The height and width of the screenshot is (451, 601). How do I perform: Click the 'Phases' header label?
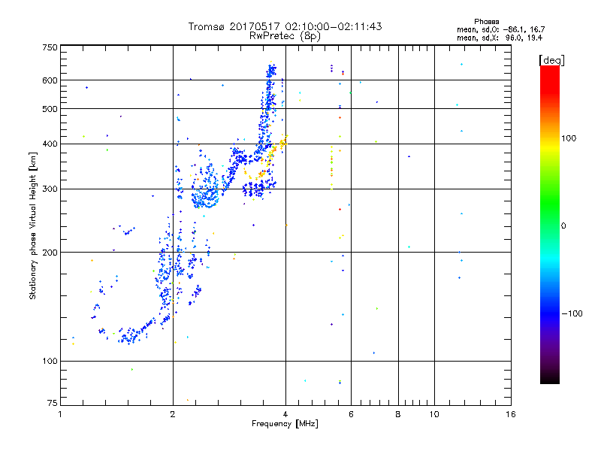(486, 22)
